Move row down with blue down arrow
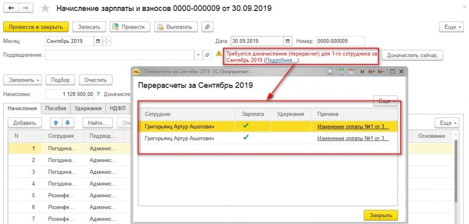Image resolution: width=469 pixels, height=224 pixels. coord(67,123)
